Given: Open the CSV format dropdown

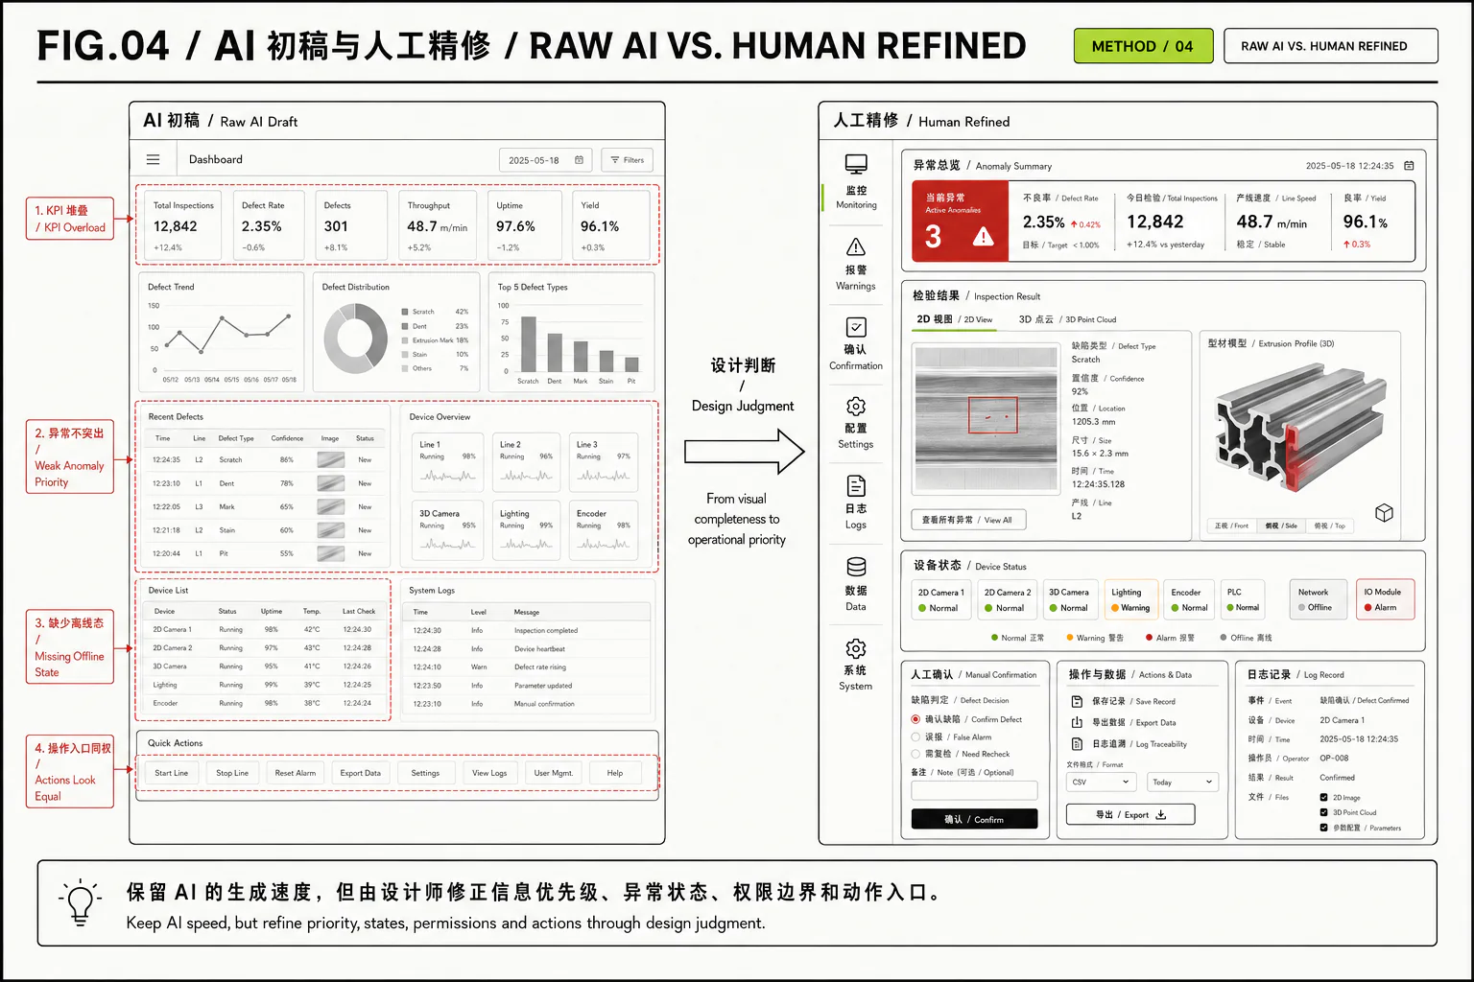Looking at the screenshot, I should pyautogui.click(x=1103, y=782).
